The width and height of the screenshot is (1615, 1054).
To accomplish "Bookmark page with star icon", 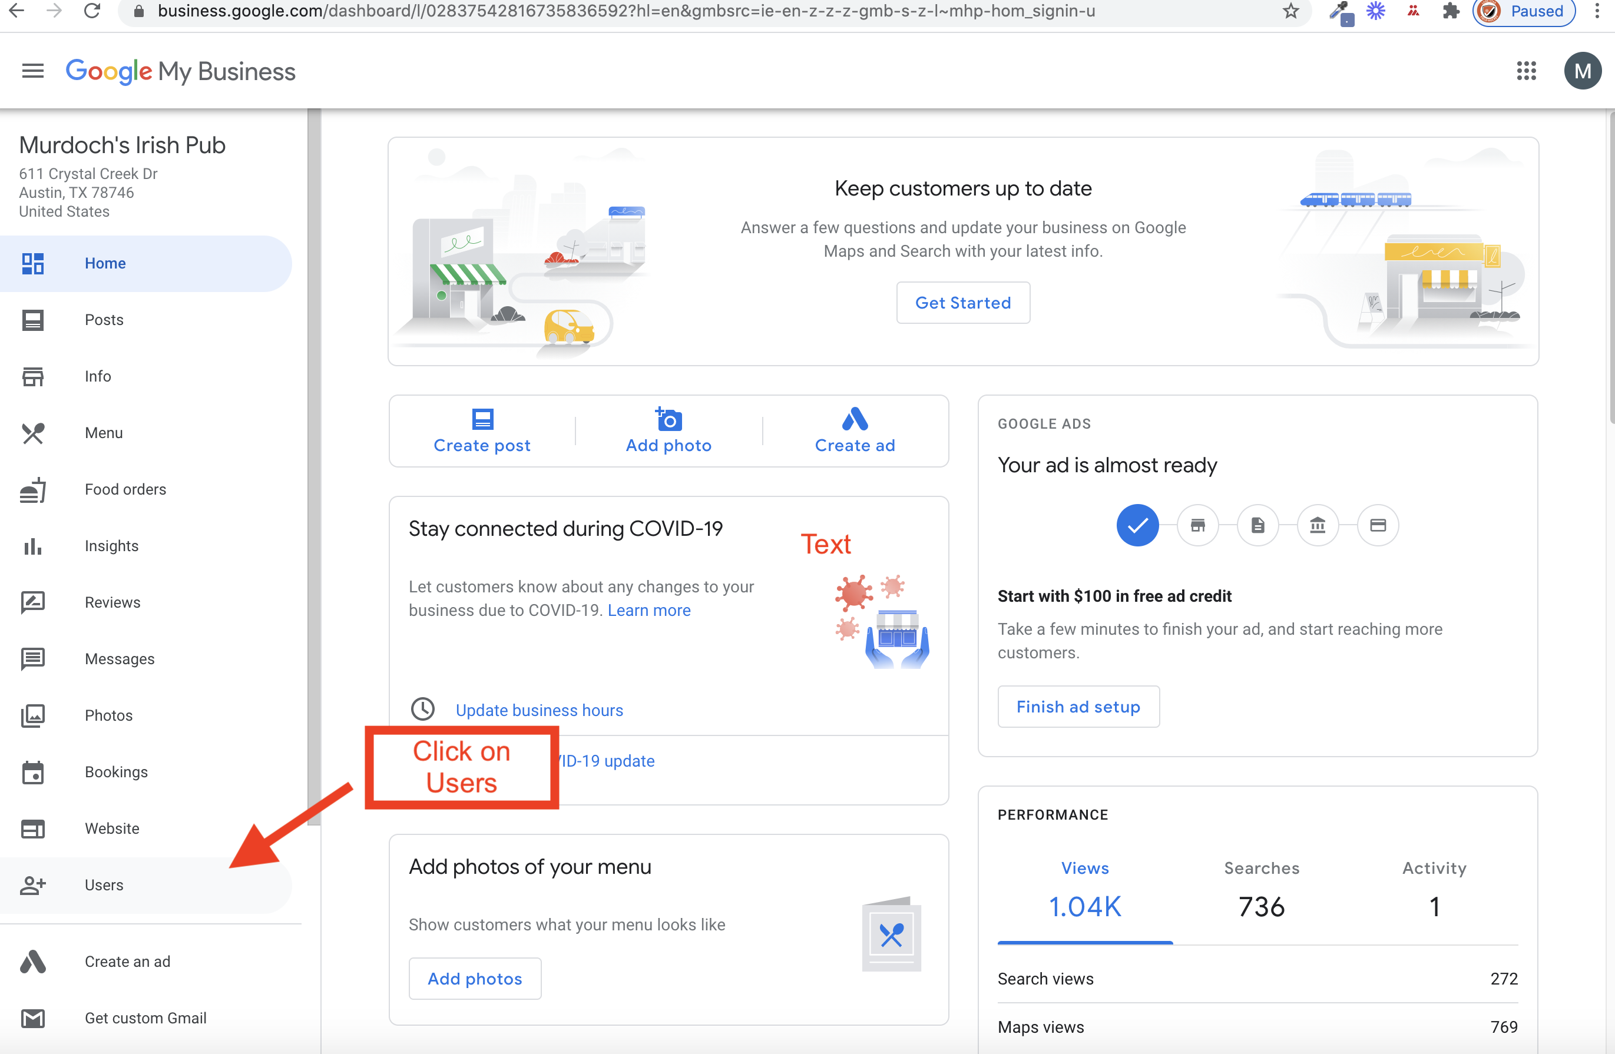I will tap(1290, 12).
